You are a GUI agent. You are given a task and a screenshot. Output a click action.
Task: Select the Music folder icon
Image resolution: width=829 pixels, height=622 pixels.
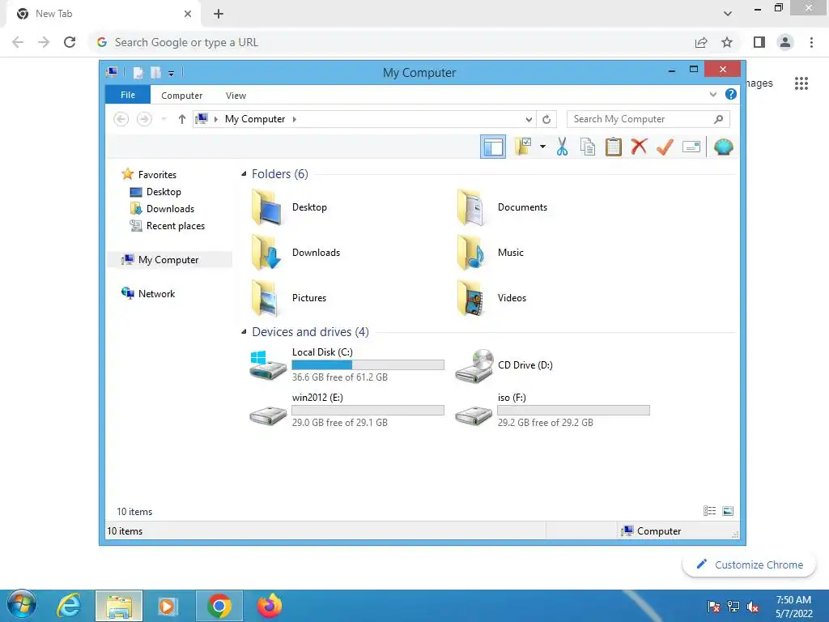tap(472, 253)
